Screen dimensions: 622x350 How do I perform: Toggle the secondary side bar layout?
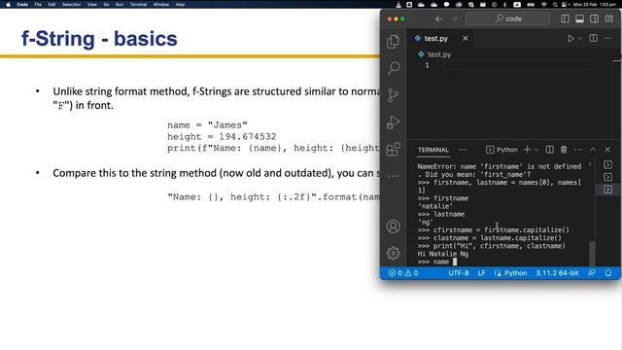pos(594,18)
